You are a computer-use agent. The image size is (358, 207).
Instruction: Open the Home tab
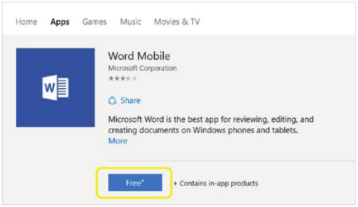(26, 22)
